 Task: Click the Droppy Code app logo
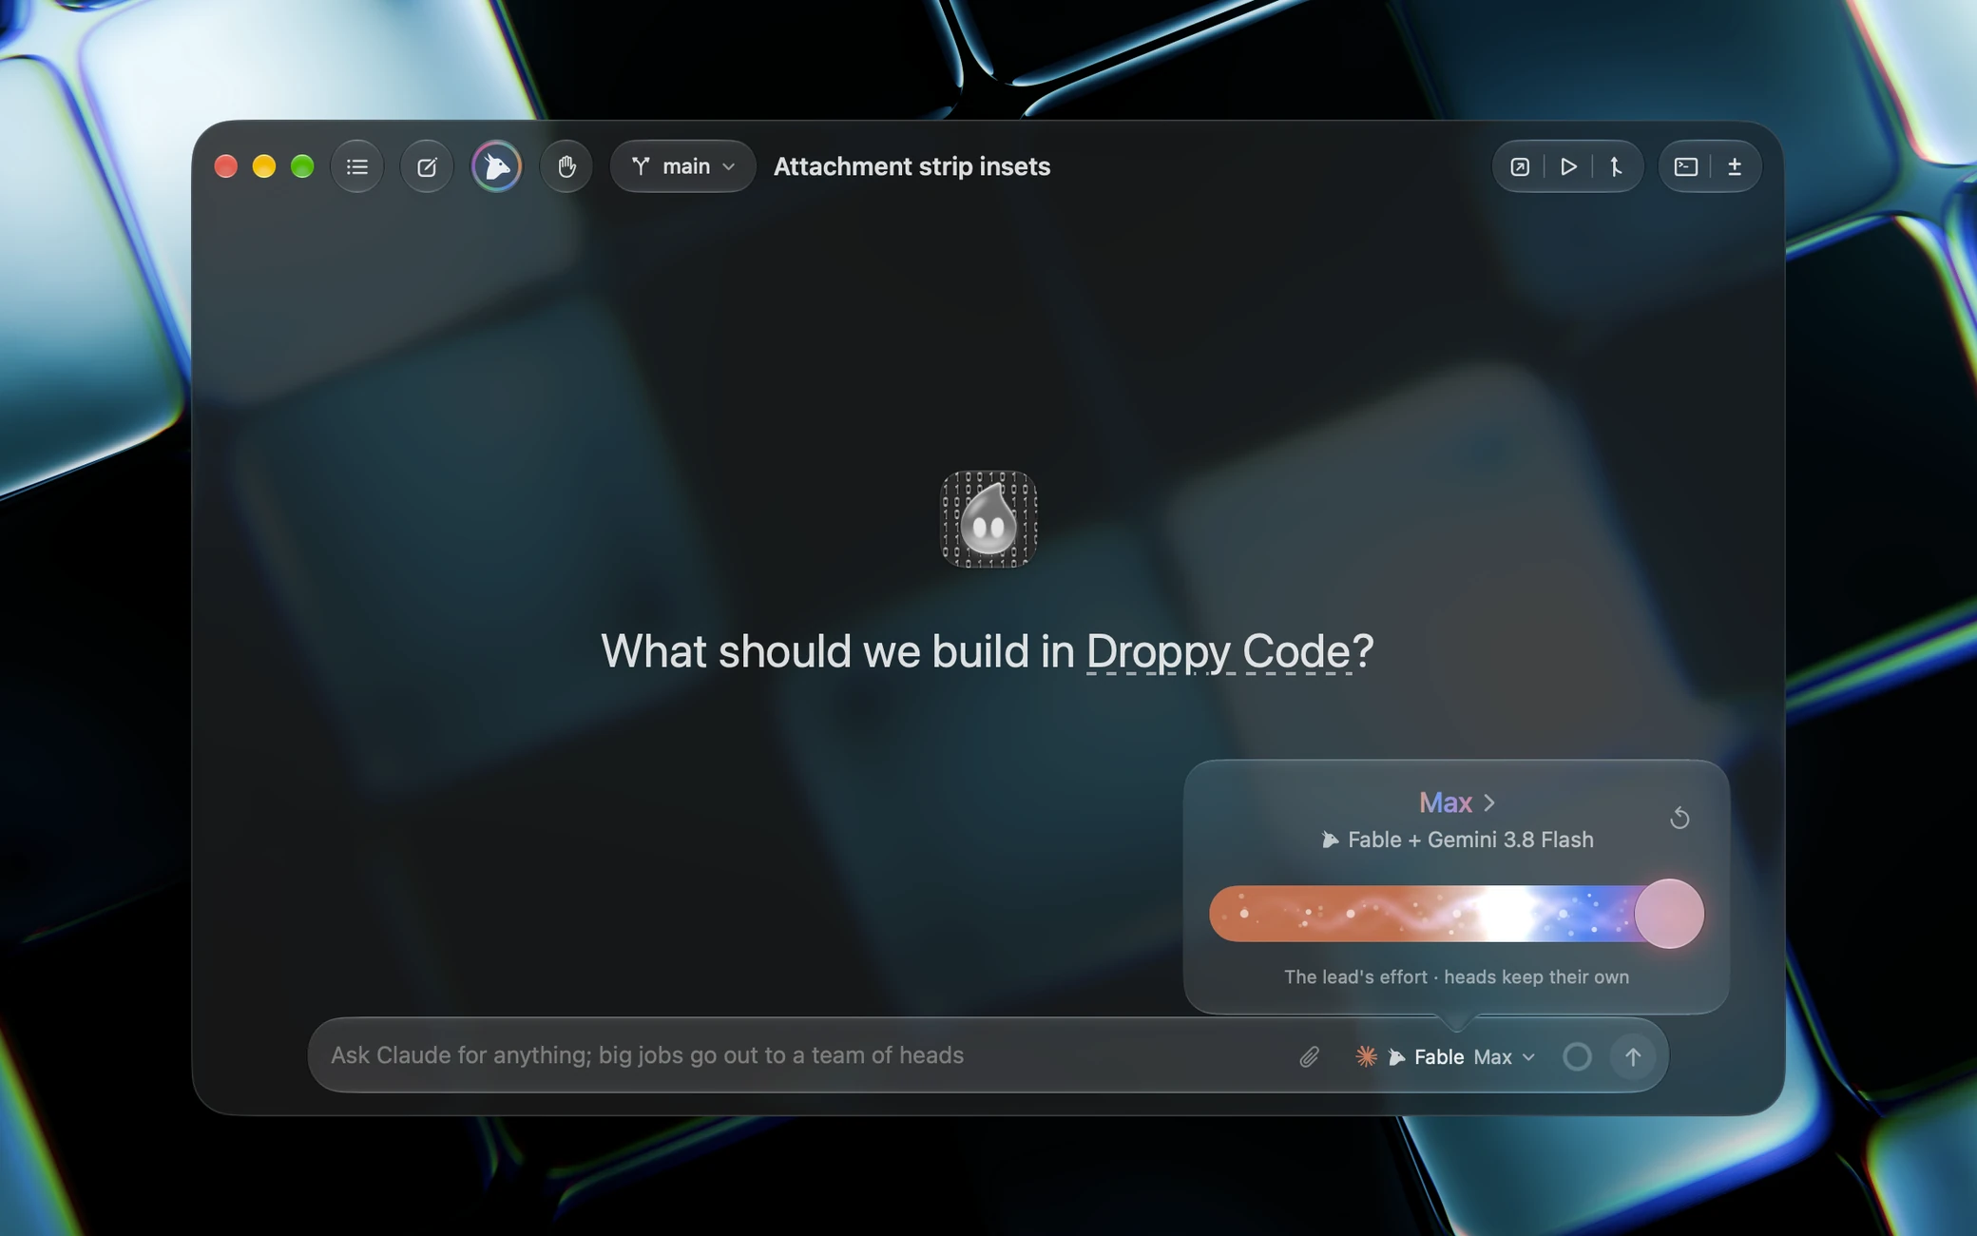click(988, 519)
